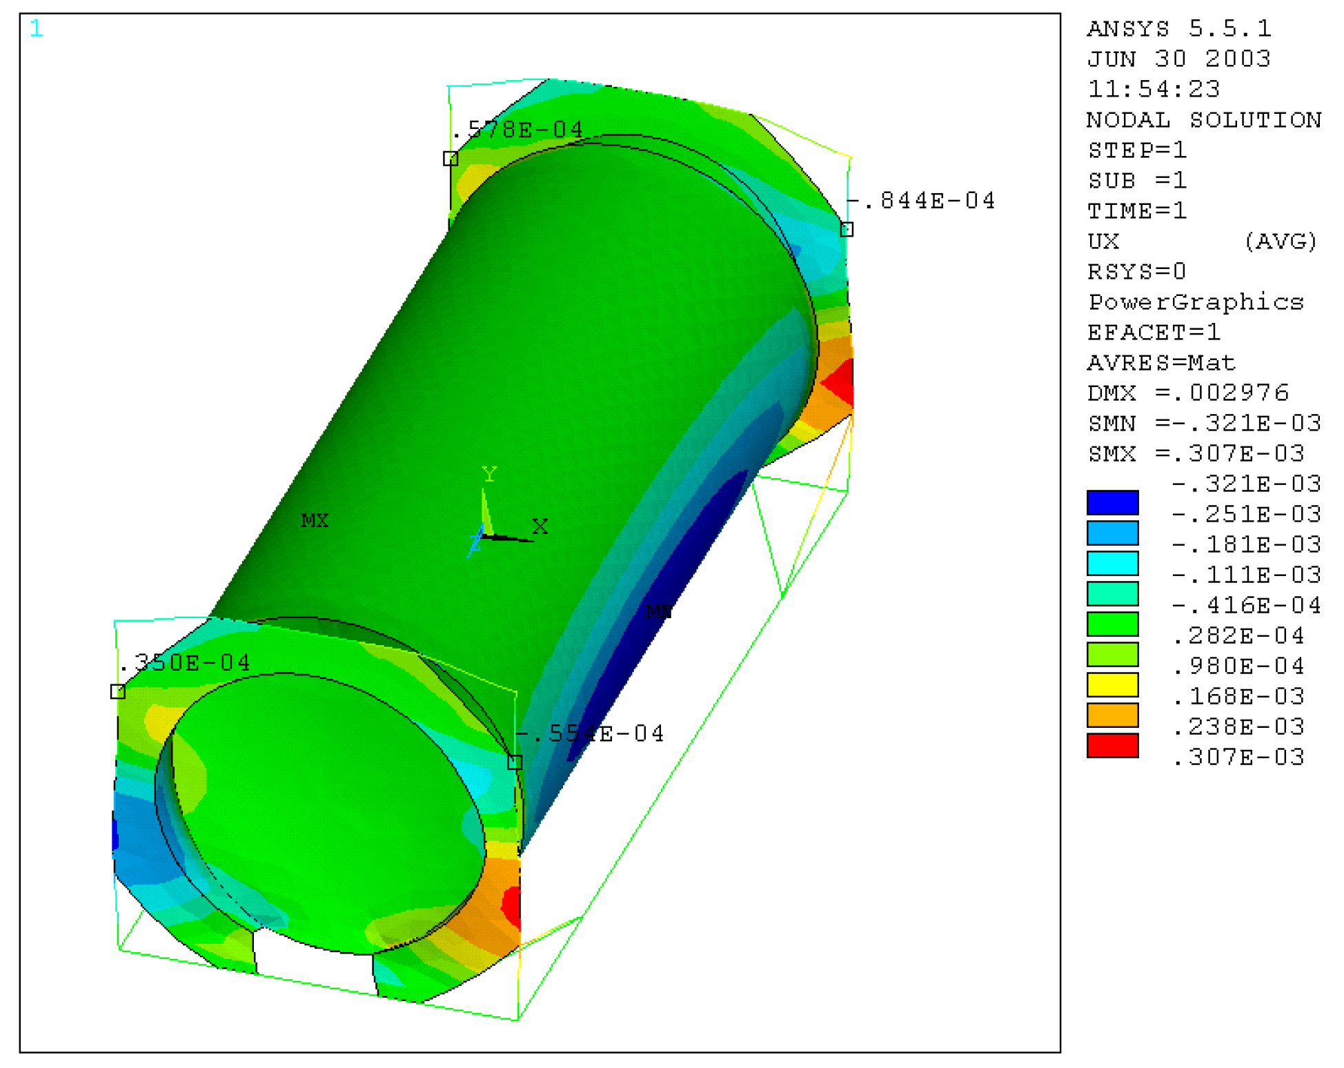This screenshot has width=1344, height=1068.
Task: Click the teal legend color swatch
Action: point(1112,593)
